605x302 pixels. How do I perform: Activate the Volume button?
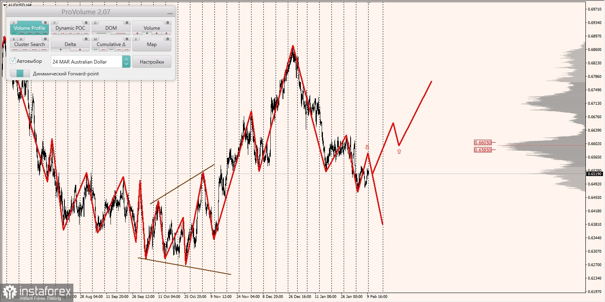click(x=152, y=28)
